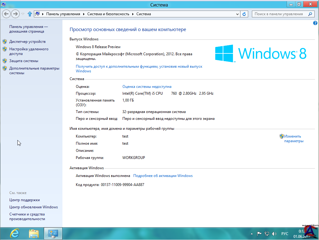The image size is (319, 240).
Task: Click the Back navigation arrow button
Action: tap(6, 14)
